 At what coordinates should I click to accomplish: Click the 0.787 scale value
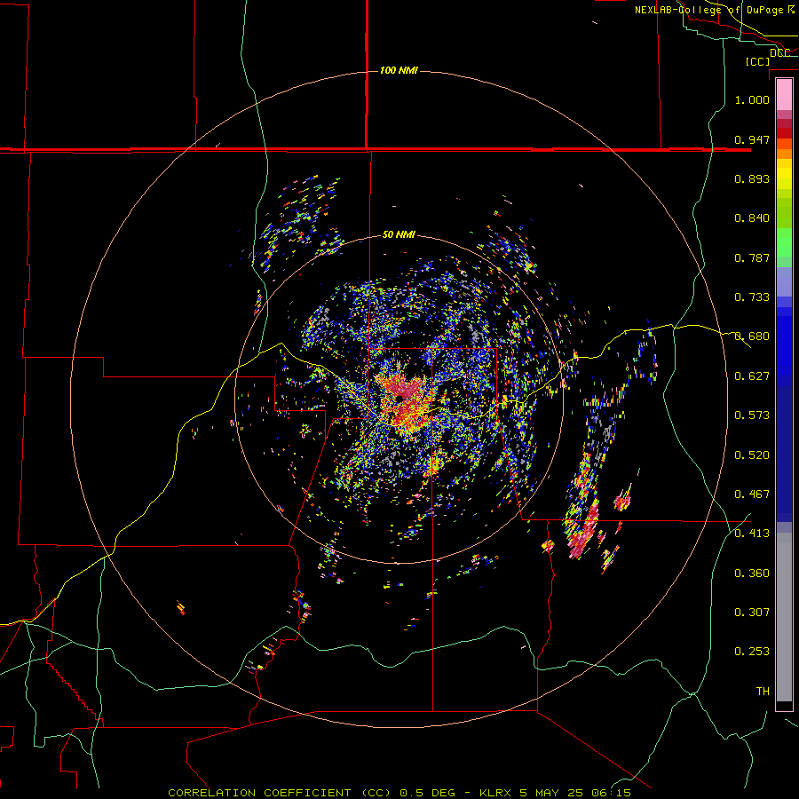pos(752,257)
